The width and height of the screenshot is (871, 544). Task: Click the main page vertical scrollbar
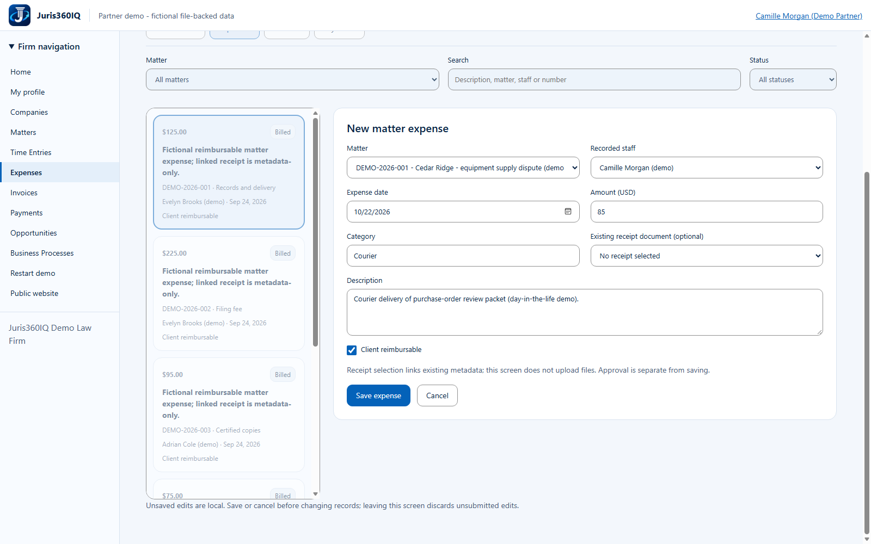[867, 353]
